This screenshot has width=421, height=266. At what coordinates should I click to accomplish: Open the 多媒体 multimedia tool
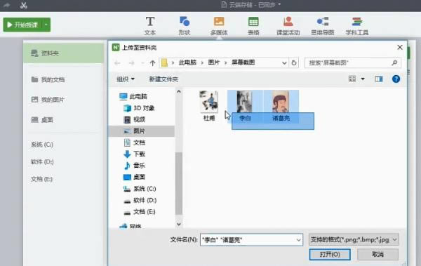coord(219,26)
